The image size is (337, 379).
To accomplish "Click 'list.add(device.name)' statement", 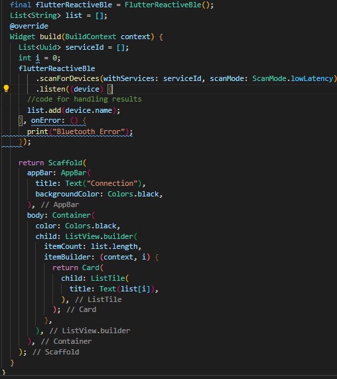I will (74, 110).
